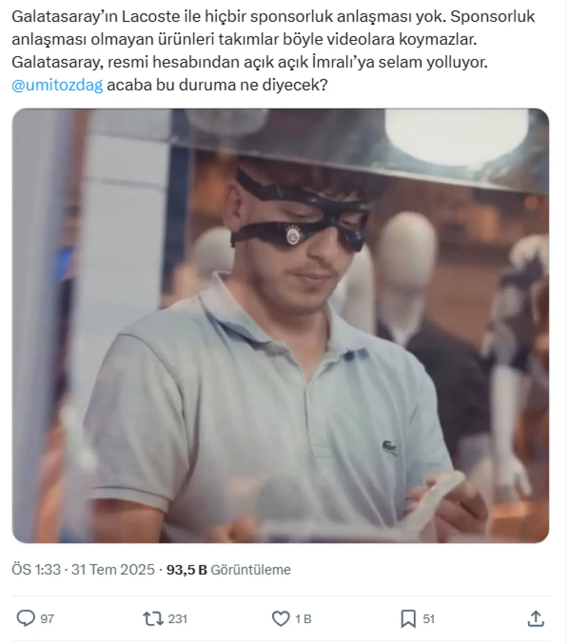Screen dimensions: 569x644
Task: Click the reply count 97
Action: [x=47, y=619]
